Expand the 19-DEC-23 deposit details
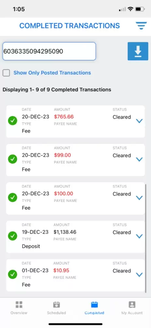The image size is (151, 328). 139,236
